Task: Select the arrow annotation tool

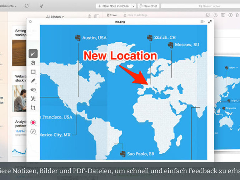Action: tap(33, 54)
